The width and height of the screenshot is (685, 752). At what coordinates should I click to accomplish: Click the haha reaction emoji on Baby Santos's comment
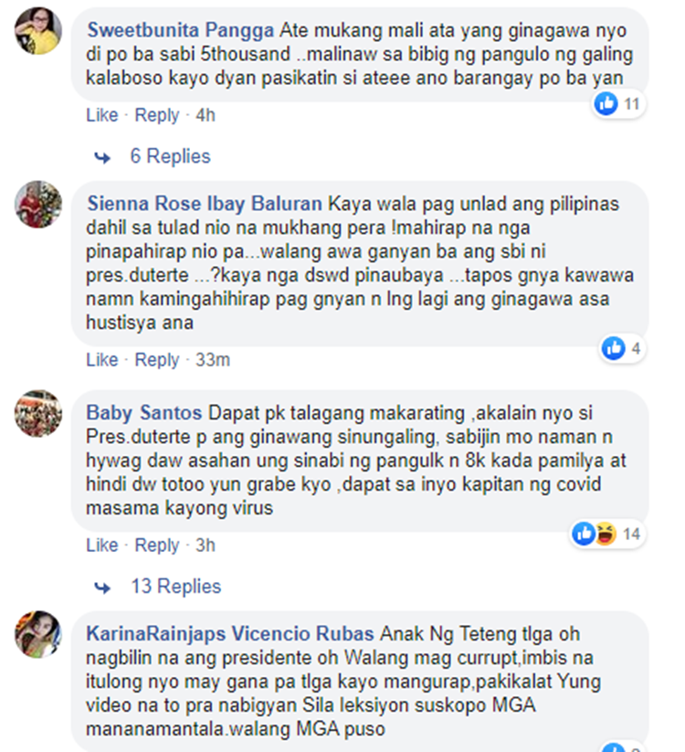606,534
